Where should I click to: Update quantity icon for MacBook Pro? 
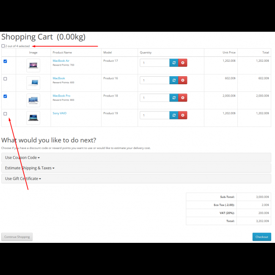[x=174, y=98]
